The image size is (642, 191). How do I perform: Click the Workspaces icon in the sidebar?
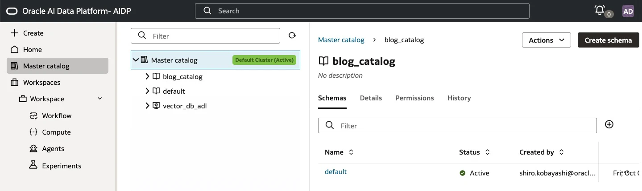coord(15,82)
